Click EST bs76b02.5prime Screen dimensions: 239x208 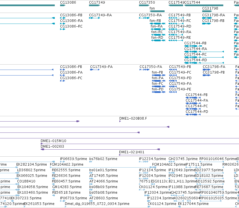pos(103,159)
